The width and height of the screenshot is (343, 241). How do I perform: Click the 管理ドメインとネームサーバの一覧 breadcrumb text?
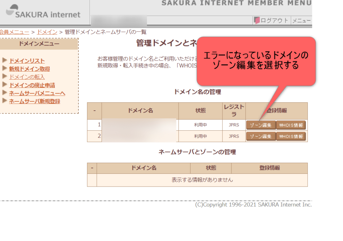pos(106,32)
